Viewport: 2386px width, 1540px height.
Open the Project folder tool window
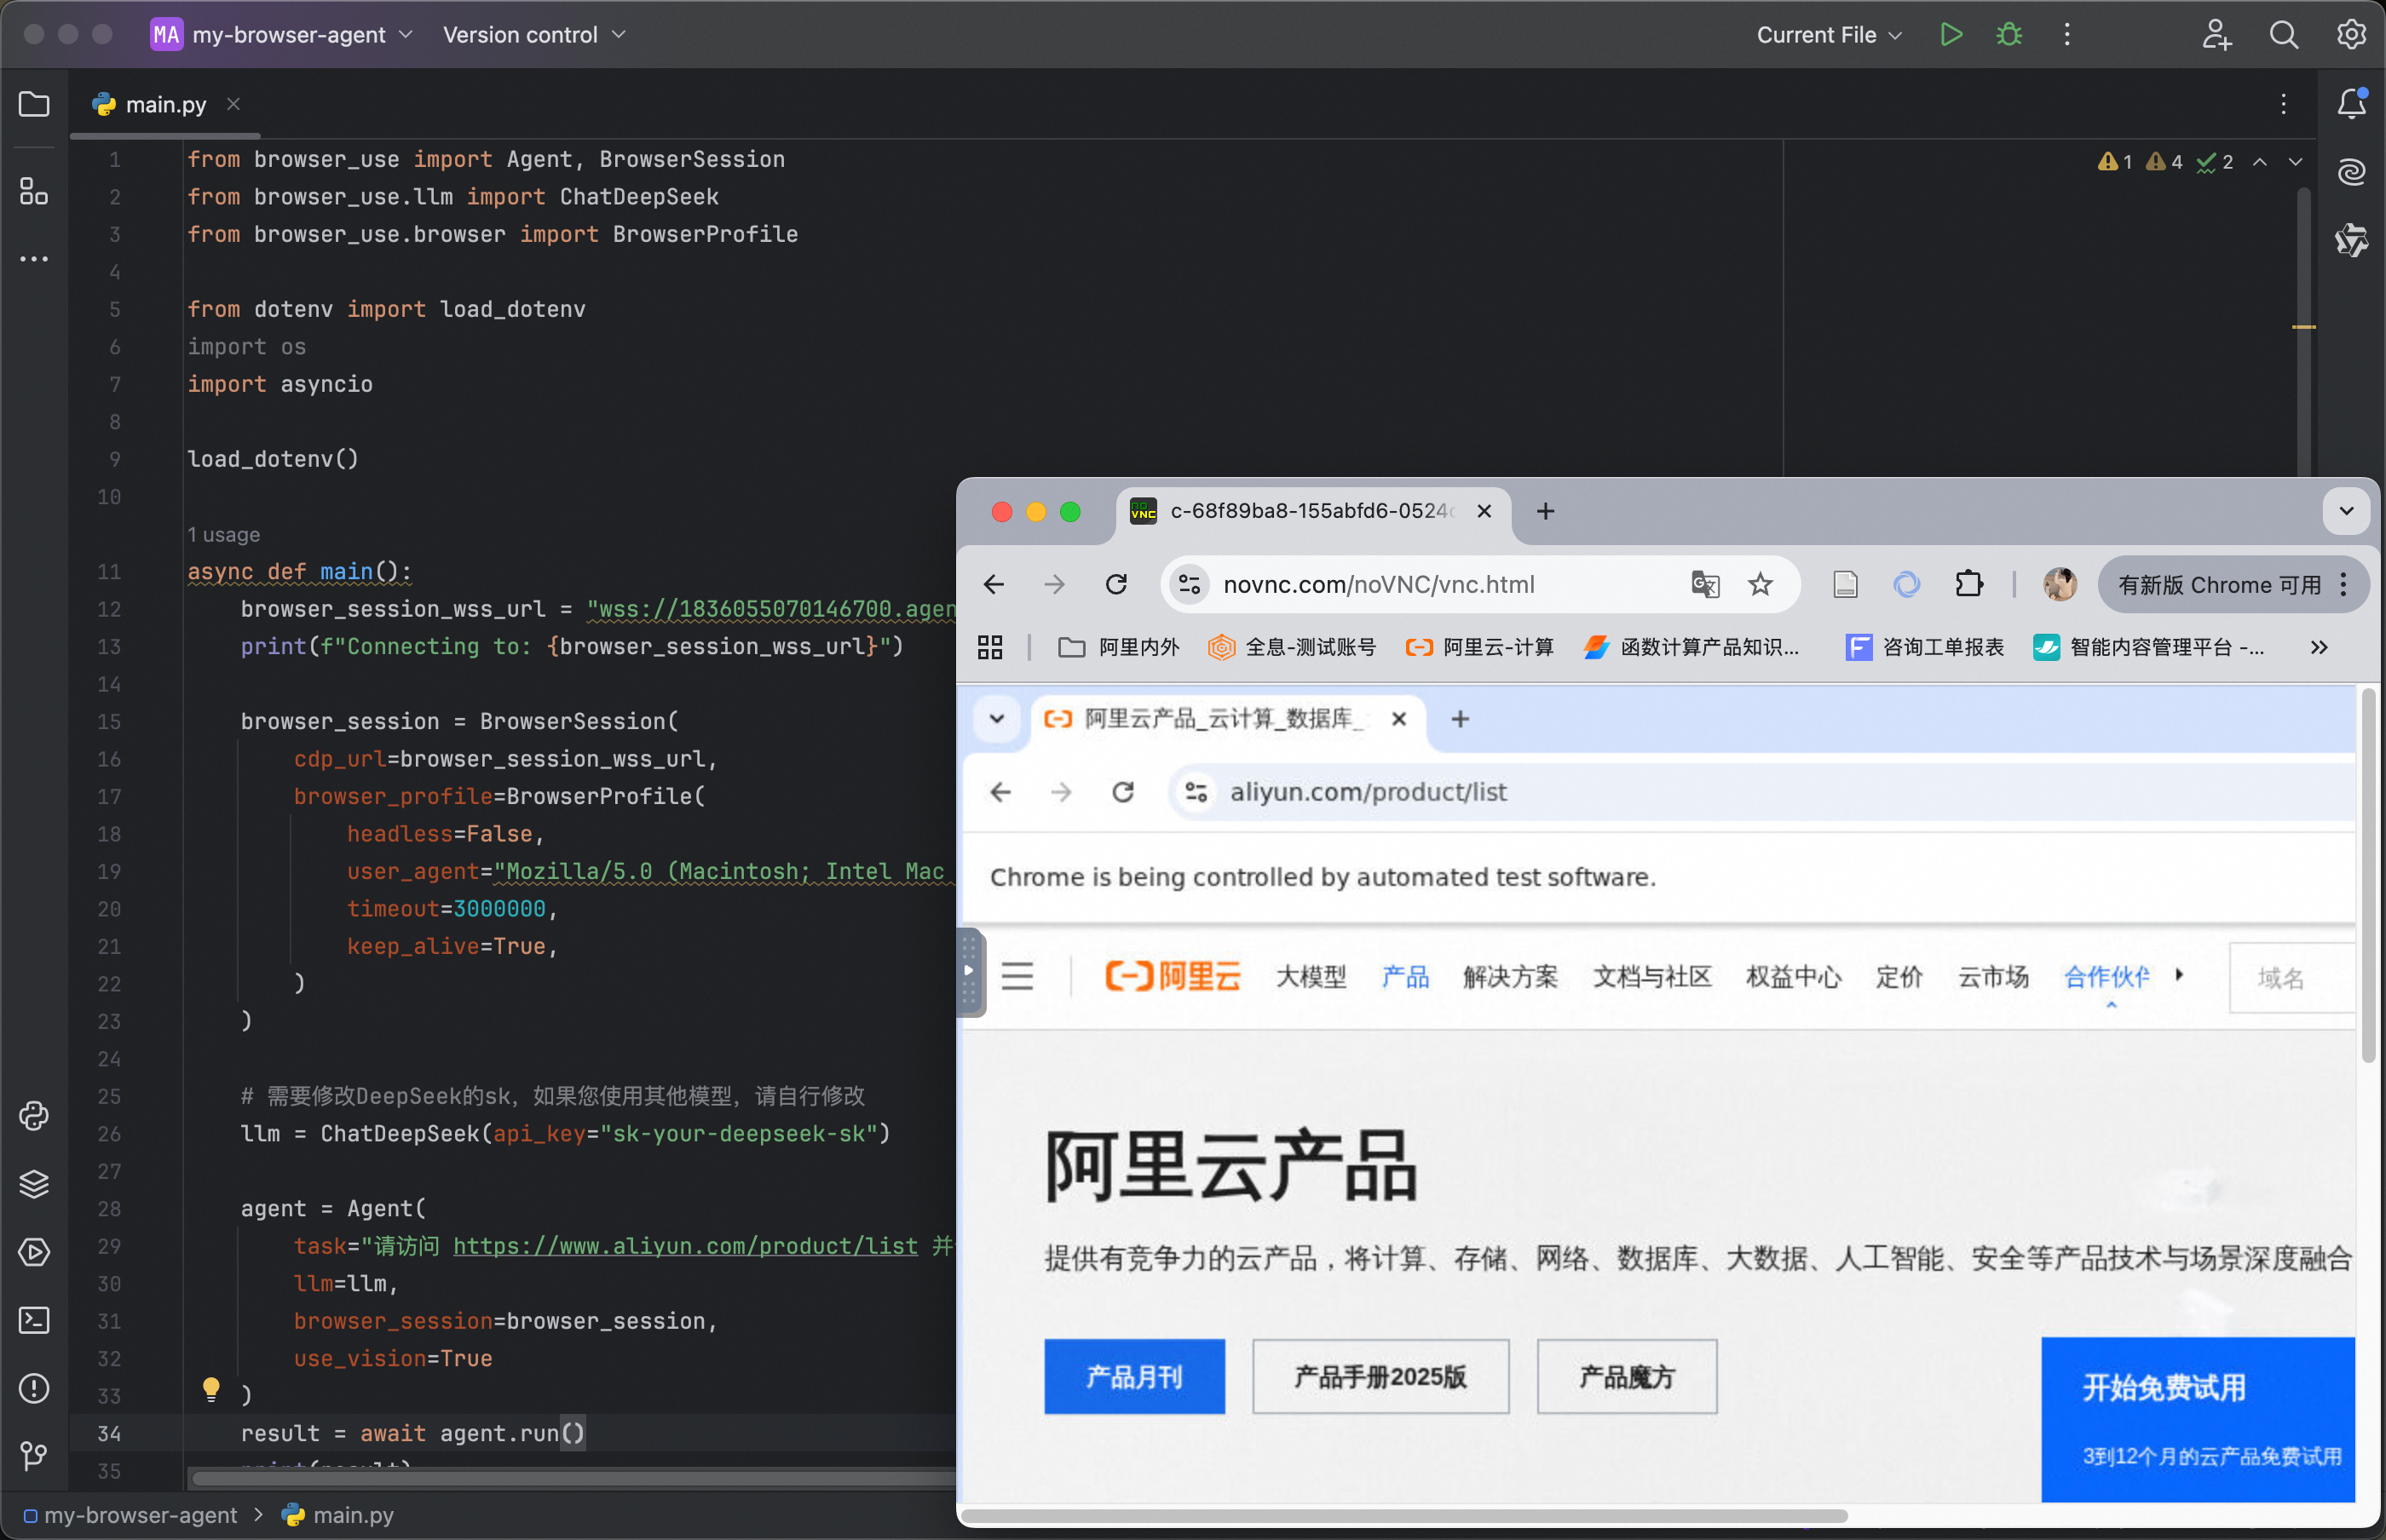[x=34, y=104]
